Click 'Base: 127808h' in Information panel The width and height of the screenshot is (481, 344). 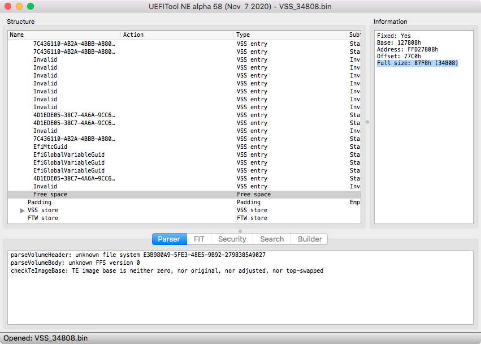(399, 42)
